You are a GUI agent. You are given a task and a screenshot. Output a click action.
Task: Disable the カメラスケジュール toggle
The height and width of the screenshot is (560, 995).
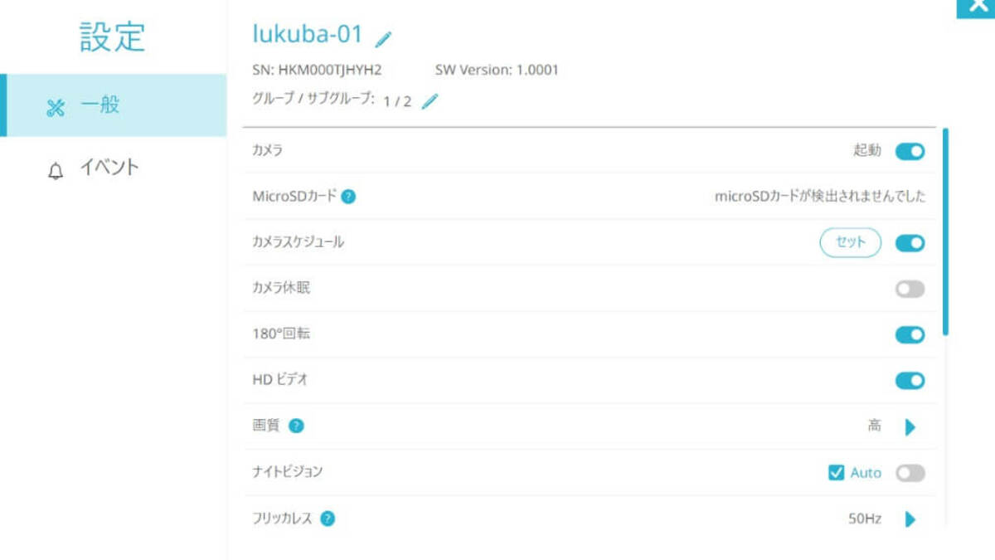click(910, 243)
